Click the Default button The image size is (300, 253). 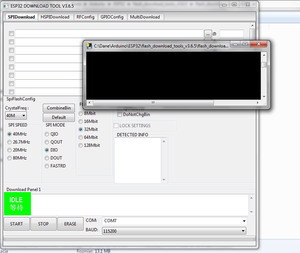click(59, 117)
